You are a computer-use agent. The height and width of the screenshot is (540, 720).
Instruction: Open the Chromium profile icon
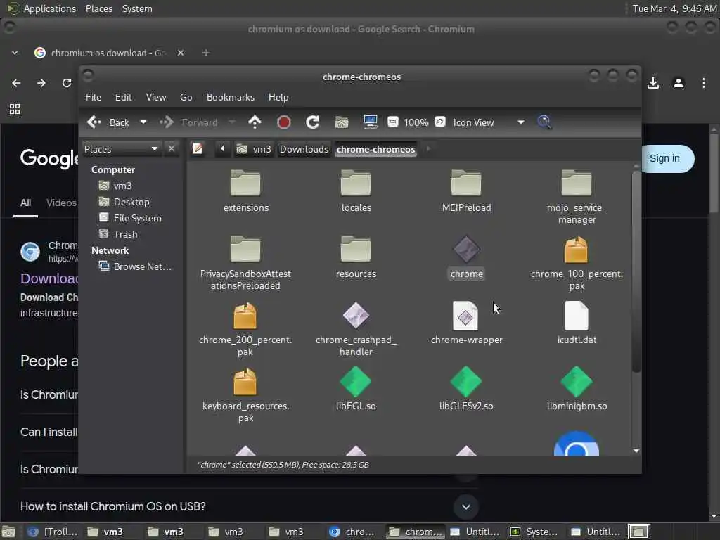coord(679,83)
